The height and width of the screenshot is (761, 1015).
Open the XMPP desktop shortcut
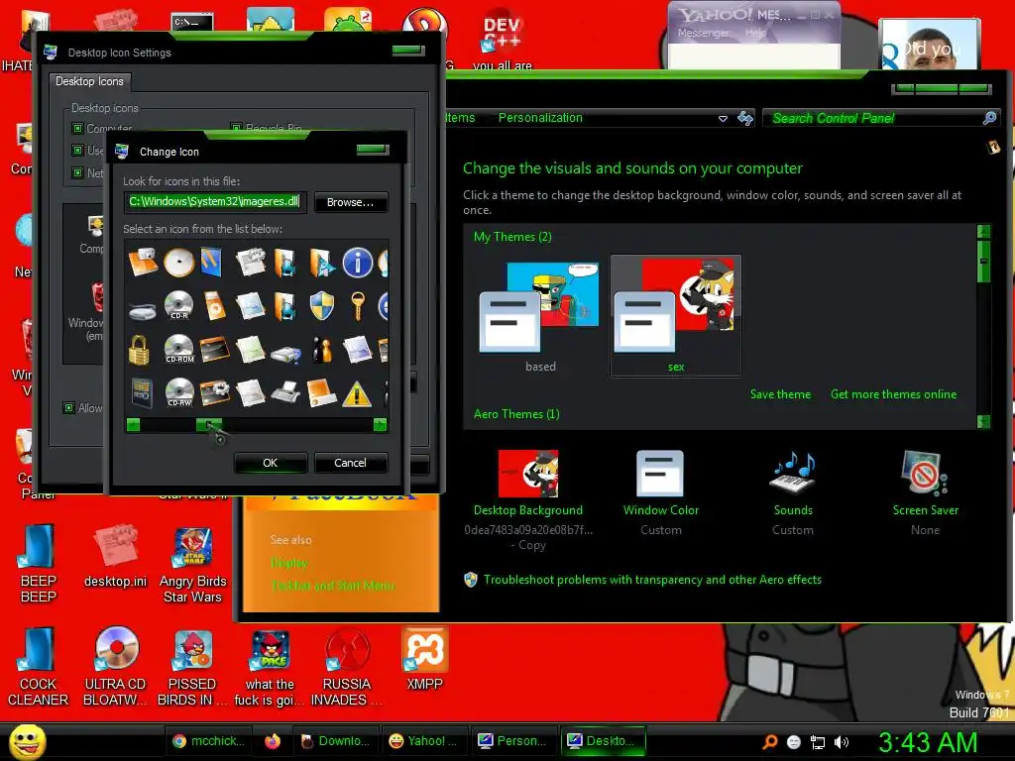point(424,658)
